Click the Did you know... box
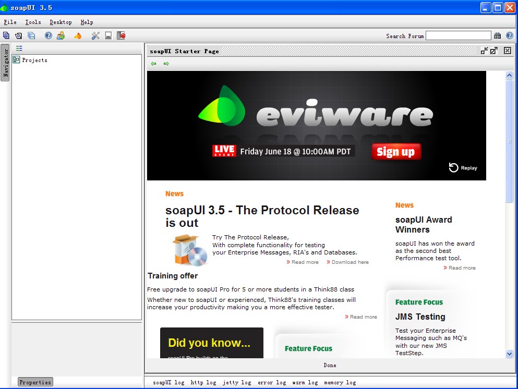 [212, 343]
